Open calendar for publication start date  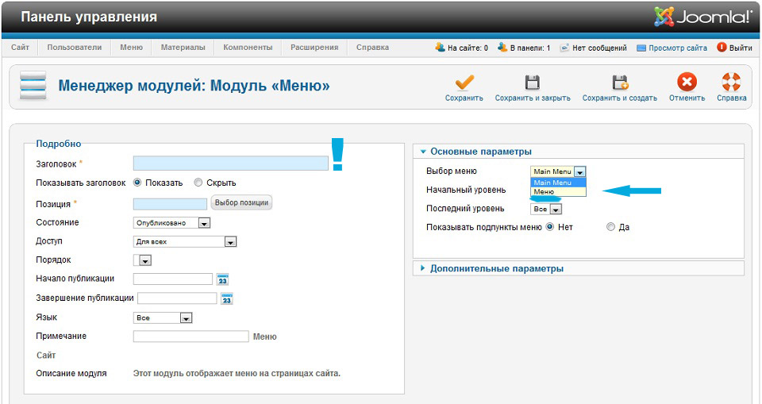click(223, 279)
